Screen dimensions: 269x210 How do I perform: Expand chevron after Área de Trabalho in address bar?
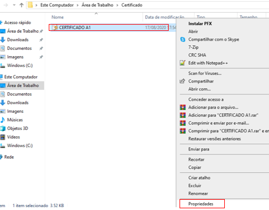[117, 5]
